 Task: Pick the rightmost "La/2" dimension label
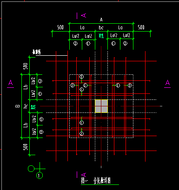(x=126, y=35)
